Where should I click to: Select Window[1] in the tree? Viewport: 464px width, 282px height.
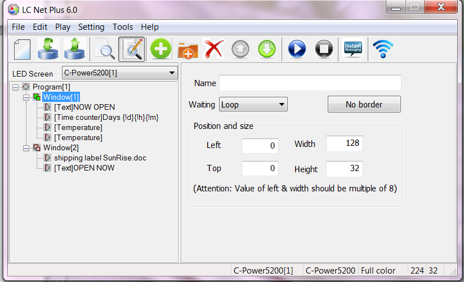61,97
